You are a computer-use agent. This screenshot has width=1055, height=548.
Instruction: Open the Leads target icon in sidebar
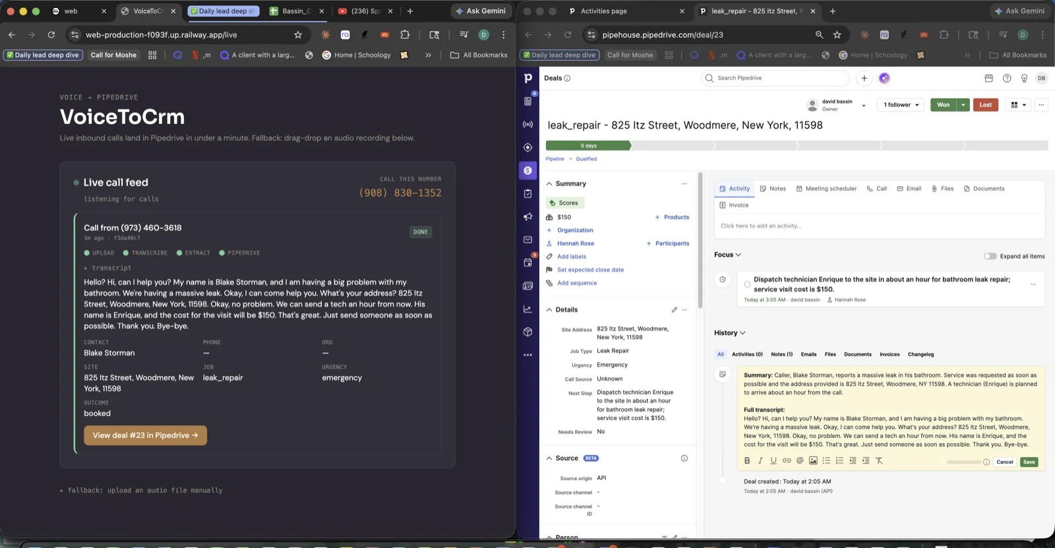(x=527, y=148)
